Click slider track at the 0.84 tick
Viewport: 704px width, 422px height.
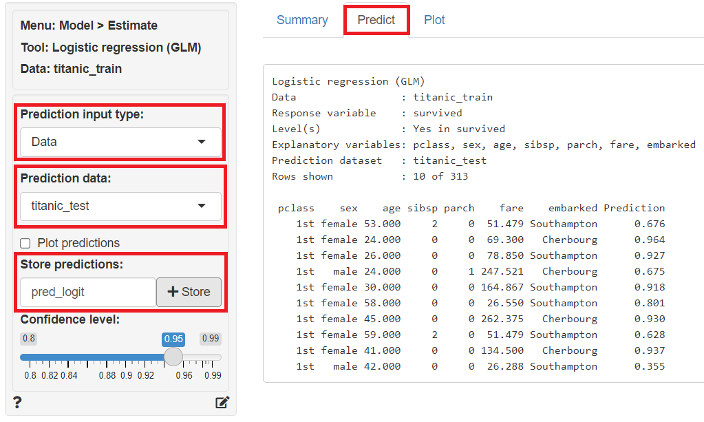(69, 357)
